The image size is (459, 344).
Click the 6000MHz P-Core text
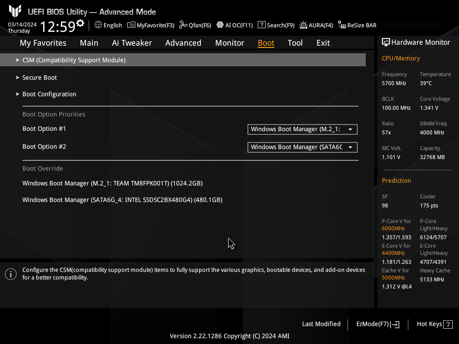(x=394, y=228)
